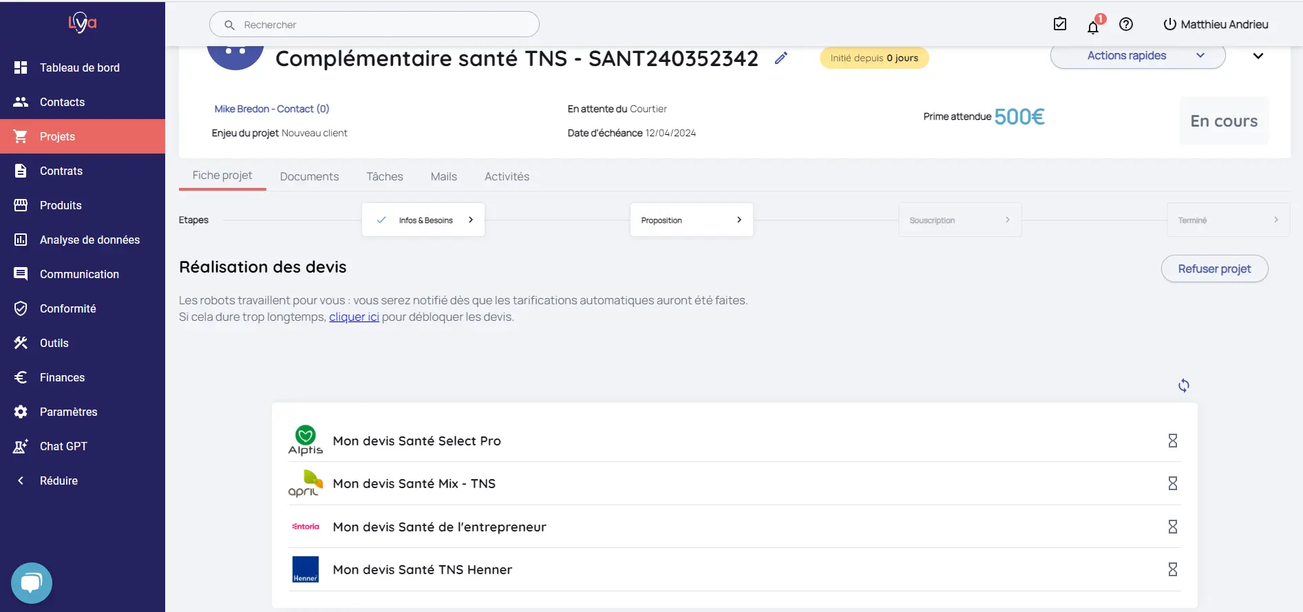Switch to Documents tab
Screen dimensions: 1303x612
click(309, 177)
